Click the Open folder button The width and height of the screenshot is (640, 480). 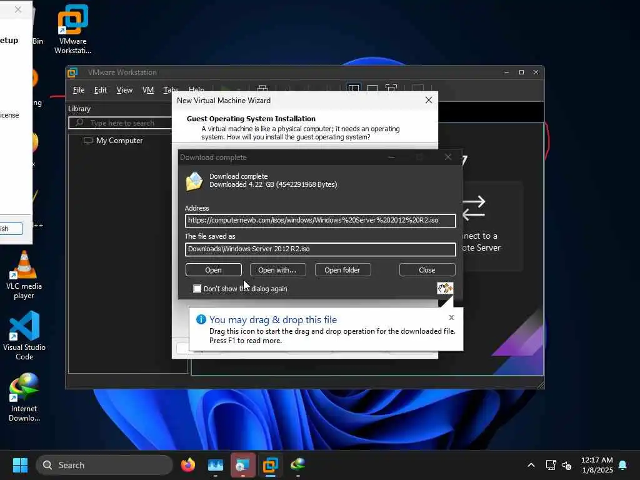click(343, 270)
